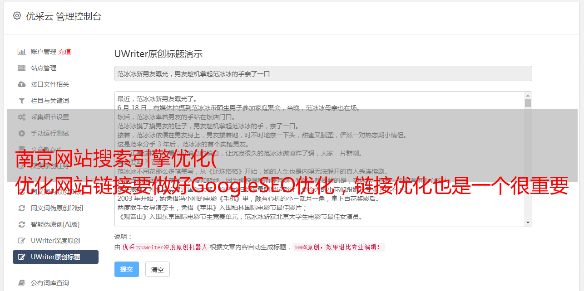This screenshot has width=584, height=291.
Task: Click the text area scrollbar down arrow
Action: [x=528, y=223]
